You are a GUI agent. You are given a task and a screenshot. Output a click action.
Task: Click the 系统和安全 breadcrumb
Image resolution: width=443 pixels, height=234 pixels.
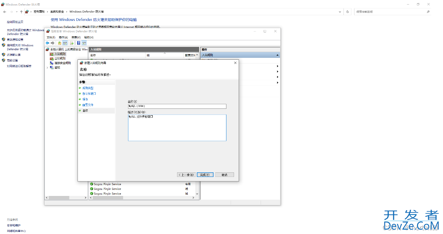pyautogui.click(x=57, y=11)
